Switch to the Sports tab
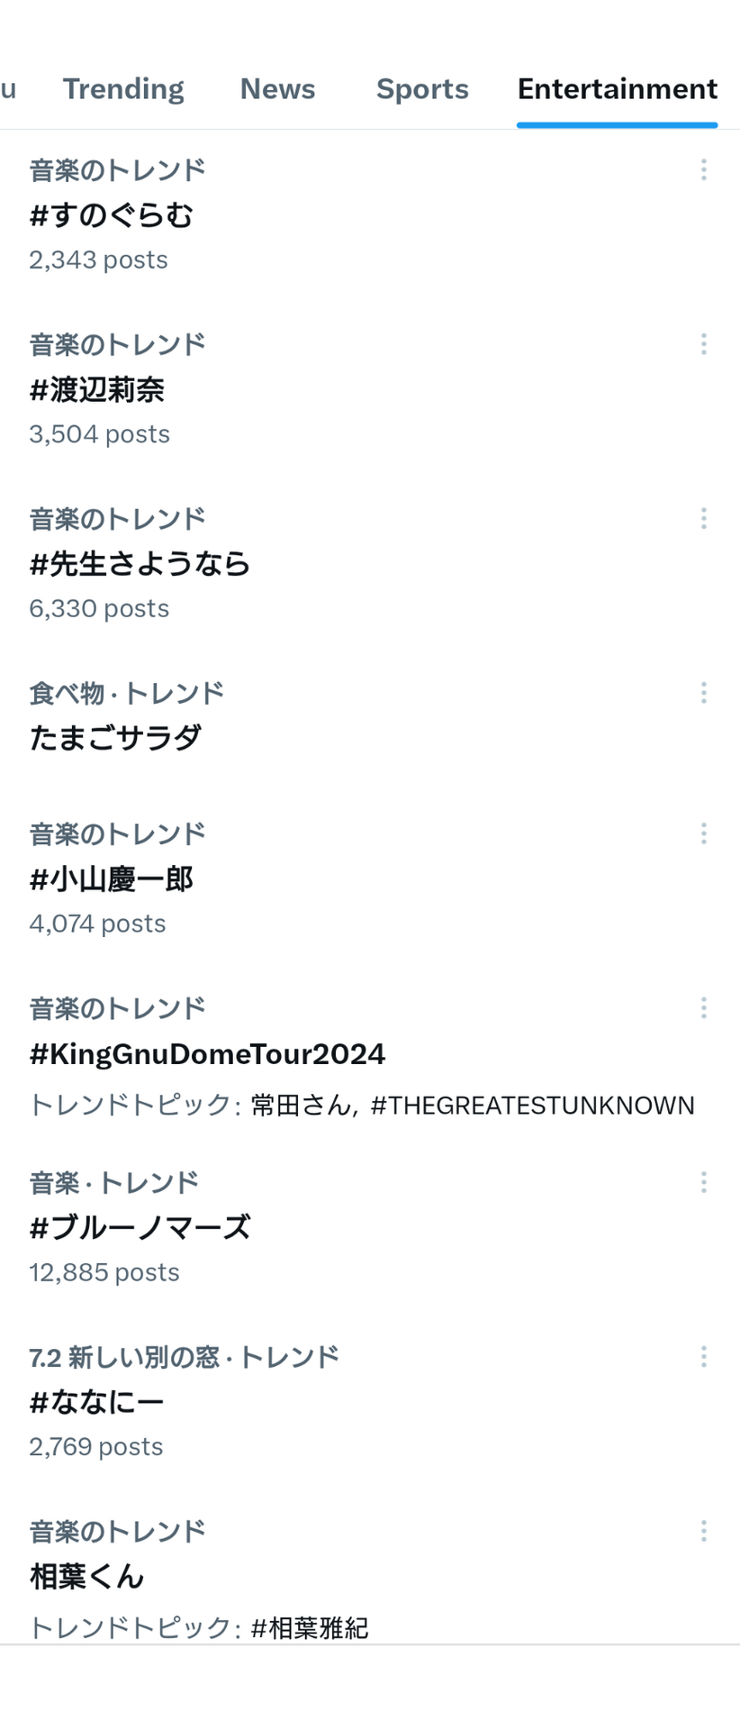 coord(422,89)
